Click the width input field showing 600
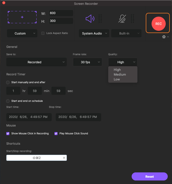The height and width of the screenshot is (184, 172). 61,13
